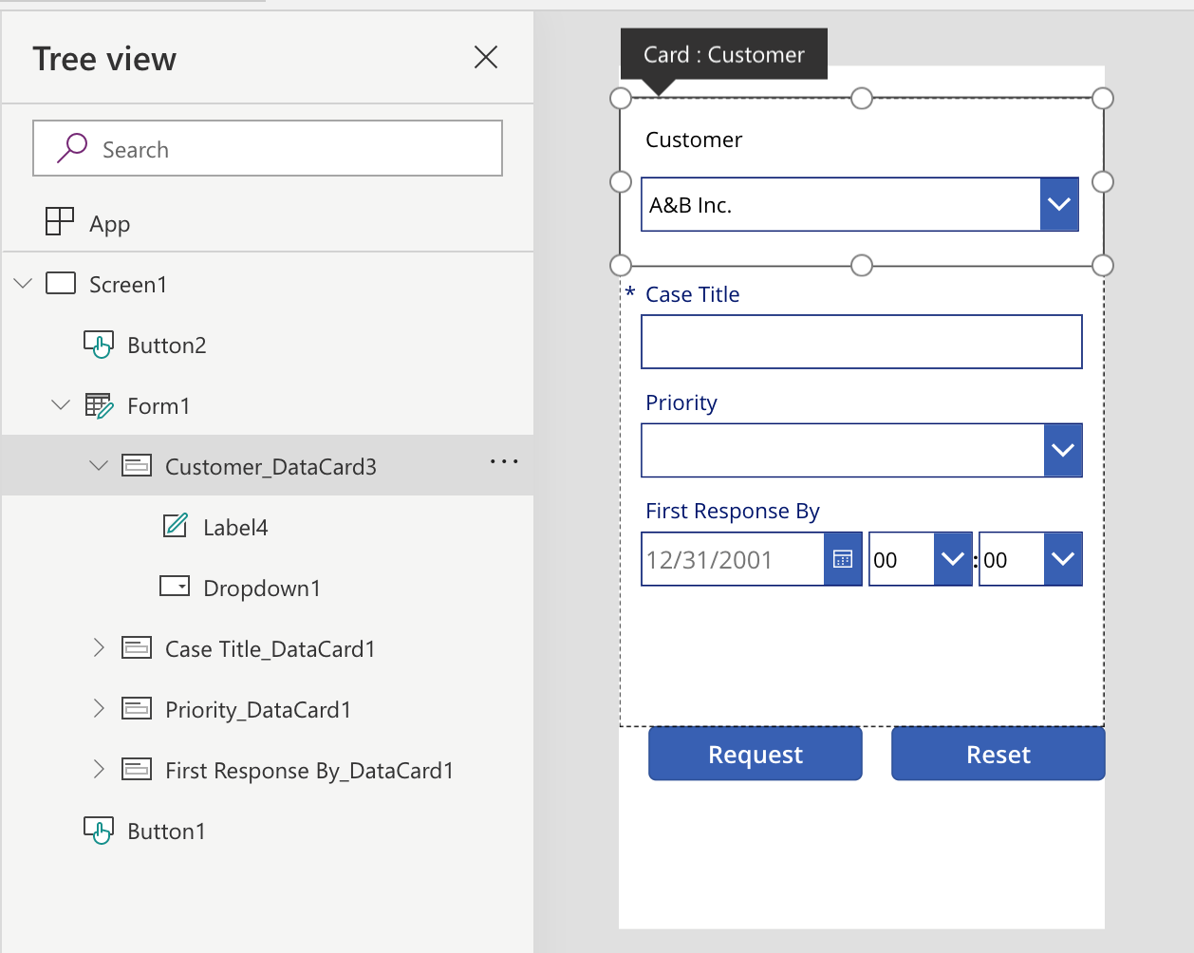The image size is (1194, 953).
Task: Select the button icon next to Button1
Action: [x=100, y=830]
